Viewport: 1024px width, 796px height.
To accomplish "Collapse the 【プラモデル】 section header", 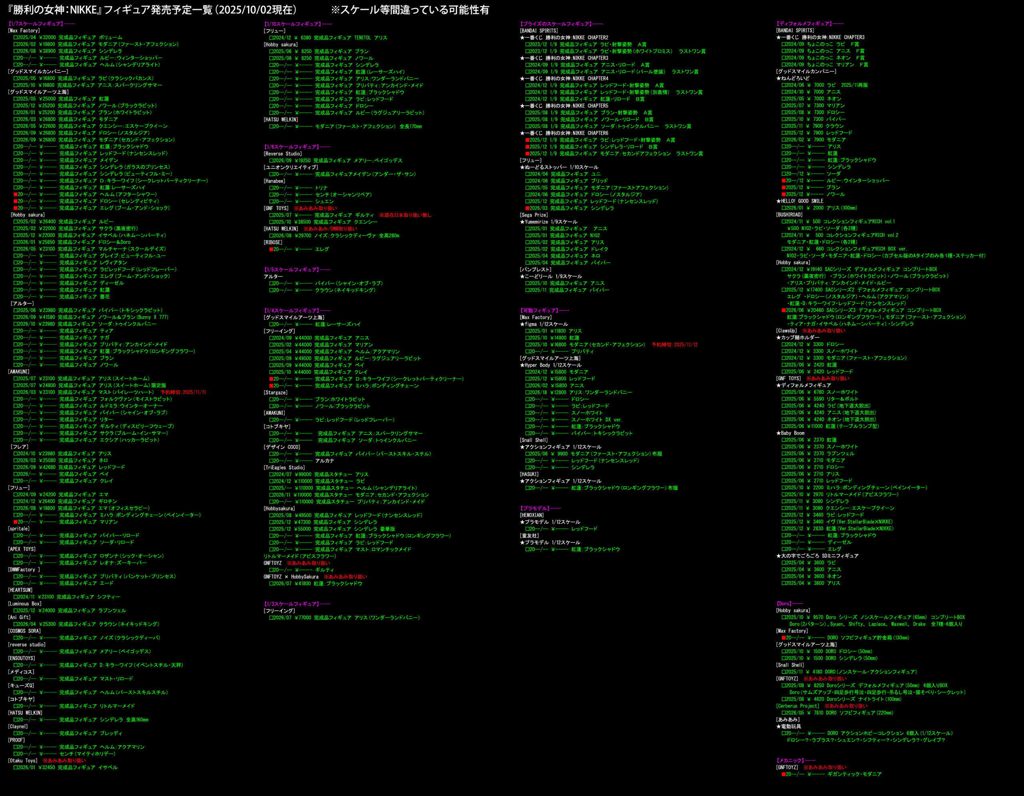I will pos(536,508).
